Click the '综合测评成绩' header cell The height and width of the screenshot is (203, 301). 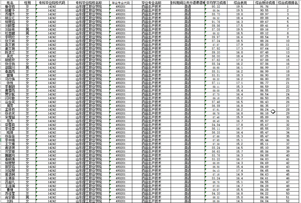click(265, 3)
